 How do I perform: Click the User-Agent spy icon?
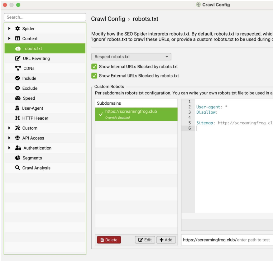coord(18,108)
